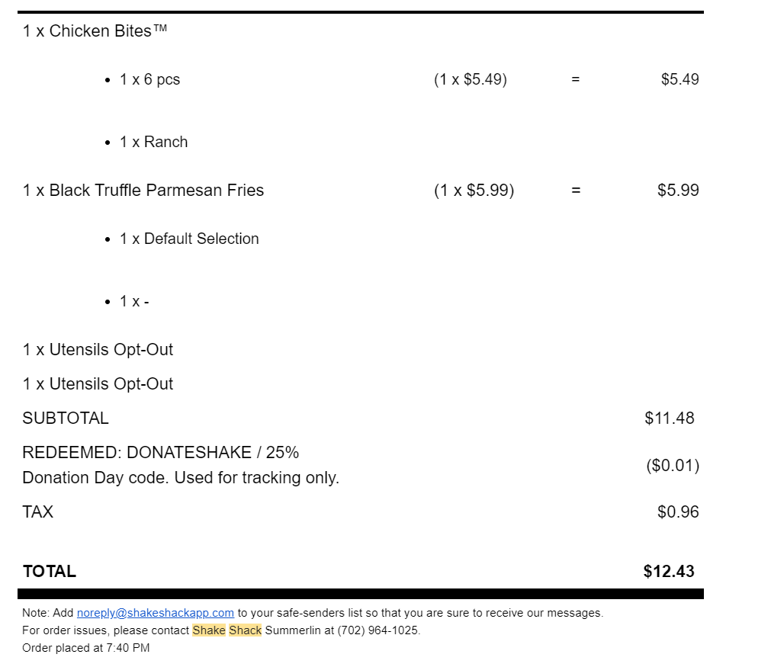
Task: Select the Default Selection bullet text
Action: point(189,239)
